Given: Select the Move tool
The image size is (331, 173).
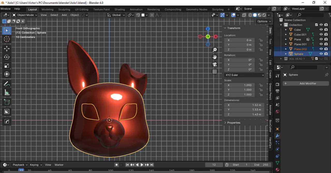Looking at the screenshot, I should click(7, 49).
